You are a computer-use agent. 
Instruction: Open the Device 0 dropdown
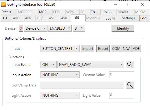click(36, 28)
